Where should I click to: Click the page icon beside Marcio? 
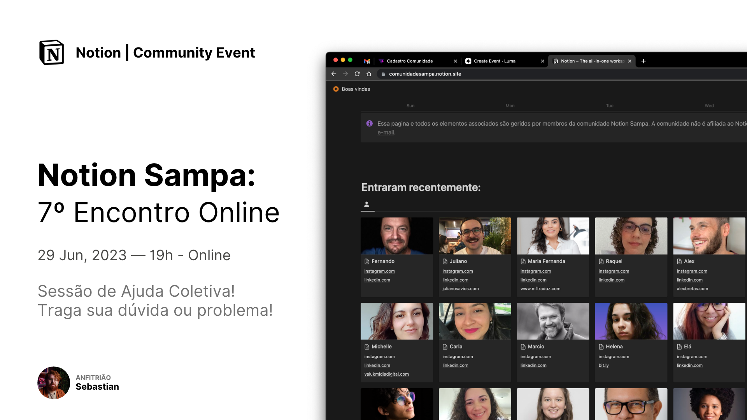tap(523, 346)
